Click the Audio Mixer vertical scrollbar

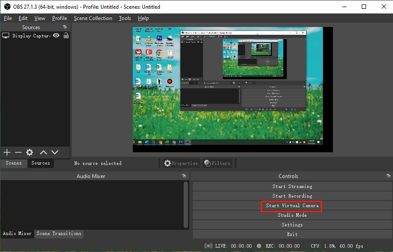[x=186, y=204]
